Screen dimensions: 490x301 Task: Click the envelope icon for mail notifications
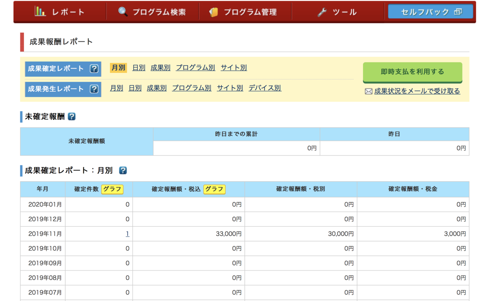click(x=369, y=92)
